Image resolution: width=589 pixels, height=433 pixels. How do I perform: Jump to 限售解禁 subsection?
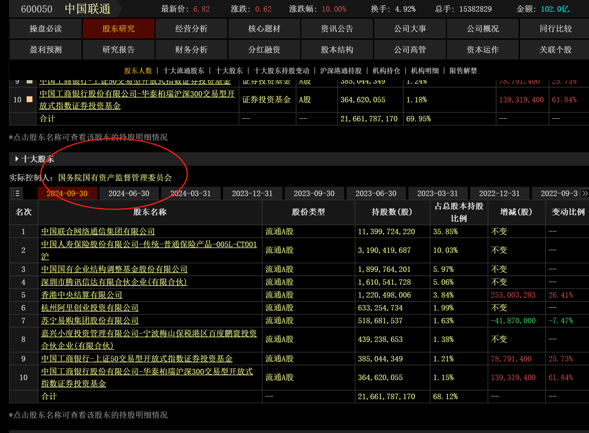pos(463,71)
